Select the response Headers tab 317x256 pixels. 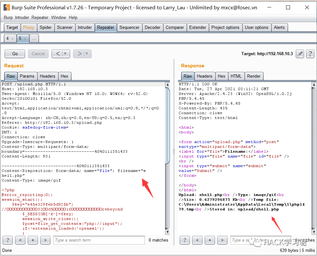click(205, 76)
